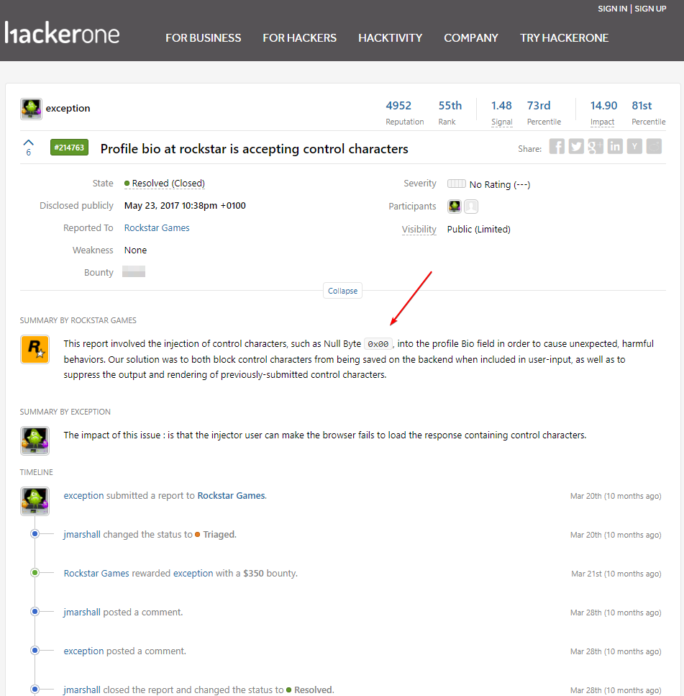
Task: Click the 4952 Reputation value
Action: pyautogui.click(x=398, y=106)
